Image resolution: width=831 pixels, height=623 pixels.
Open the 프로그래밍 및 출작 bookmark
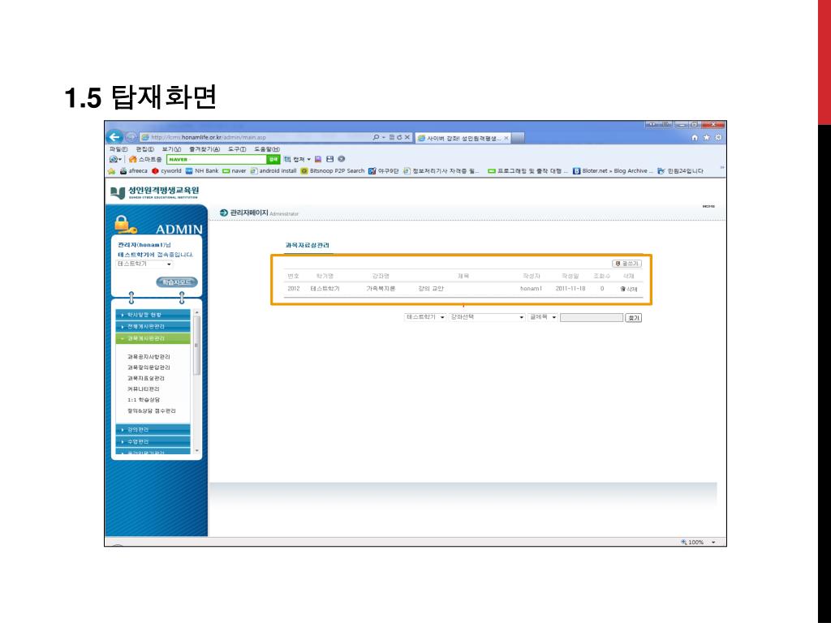[x=527, y=171]
